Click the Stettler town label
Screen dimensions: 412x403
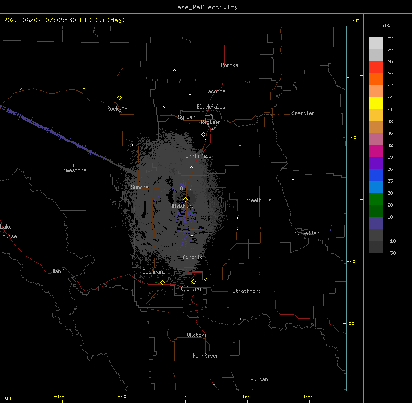point(303,113)
